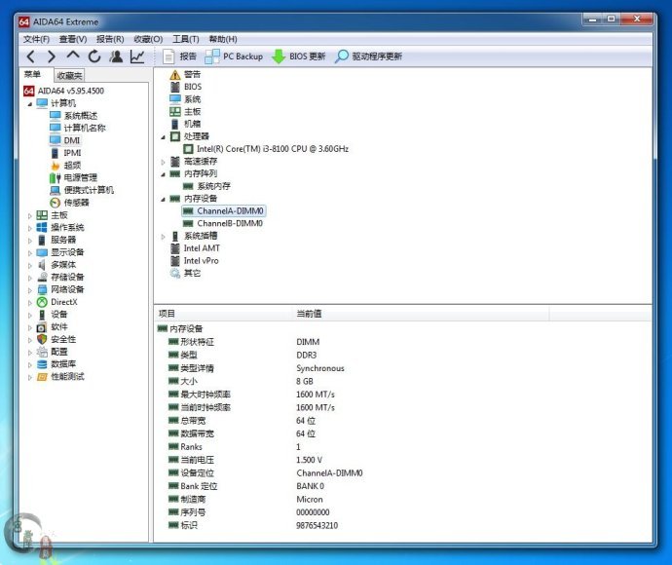Open the user manager icon in toolbar
672x565 pixels.
tap(116, 56)
